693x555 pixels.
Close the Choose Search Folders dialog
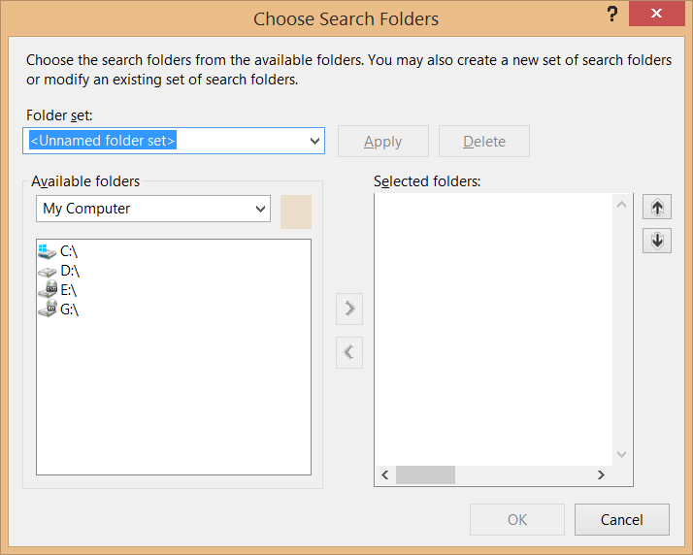click(x=656, y=14)
